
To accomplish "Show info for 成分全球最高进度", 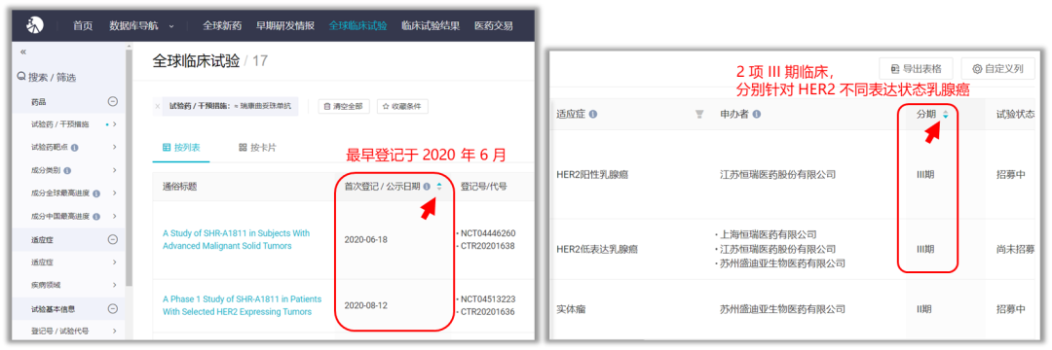I will click(95, 193).
